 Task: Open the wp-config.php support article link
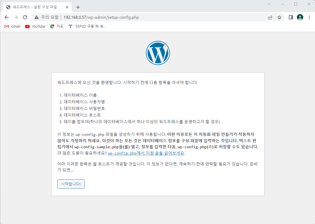pos(146,153)
